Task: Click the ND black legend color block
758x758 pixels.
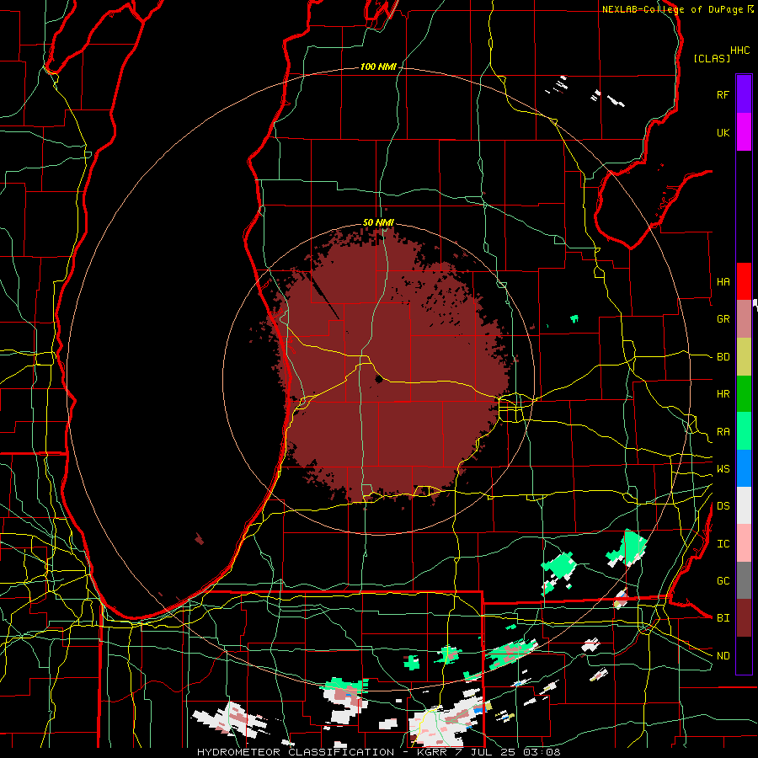Action: pos(744,655)
